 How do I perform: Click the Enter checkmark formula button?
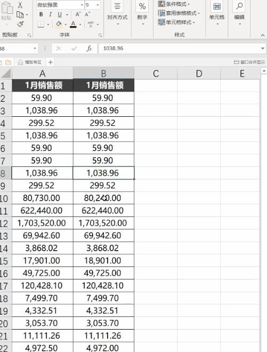(74, 49)
